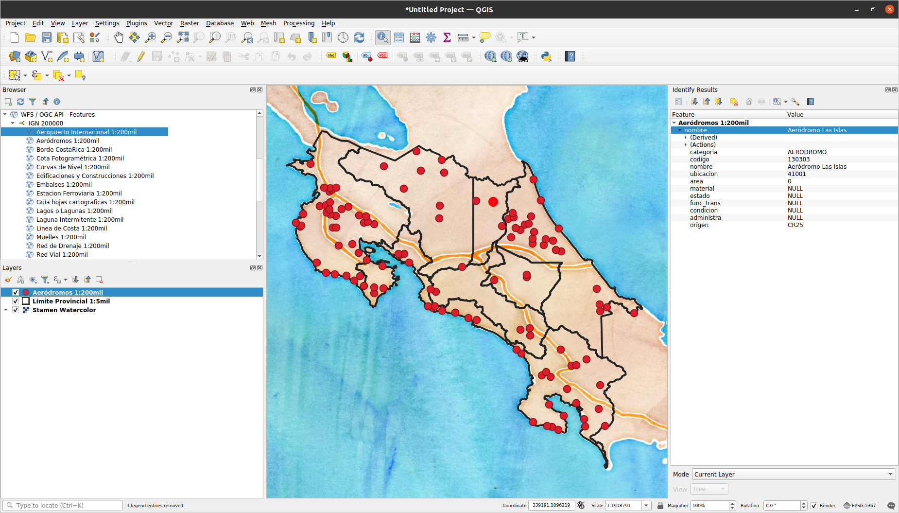Click the highlighted red airfield point on map
The height and width of the screenshot is (513, 899).
coord(493,201)
